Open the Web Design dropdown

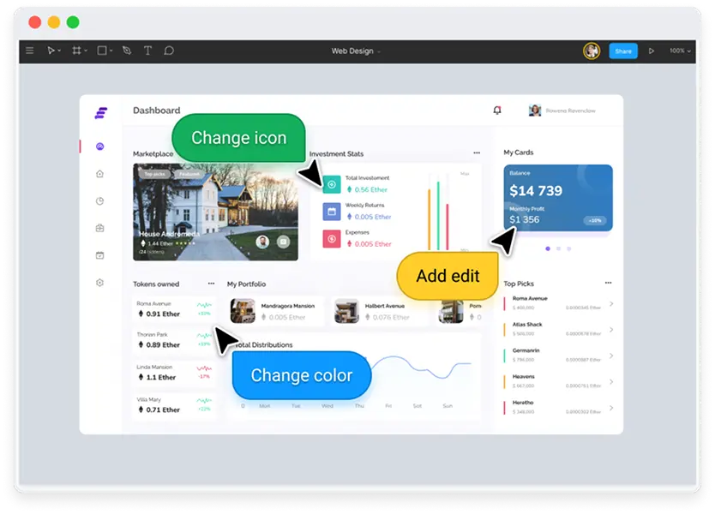click(354, 51)
